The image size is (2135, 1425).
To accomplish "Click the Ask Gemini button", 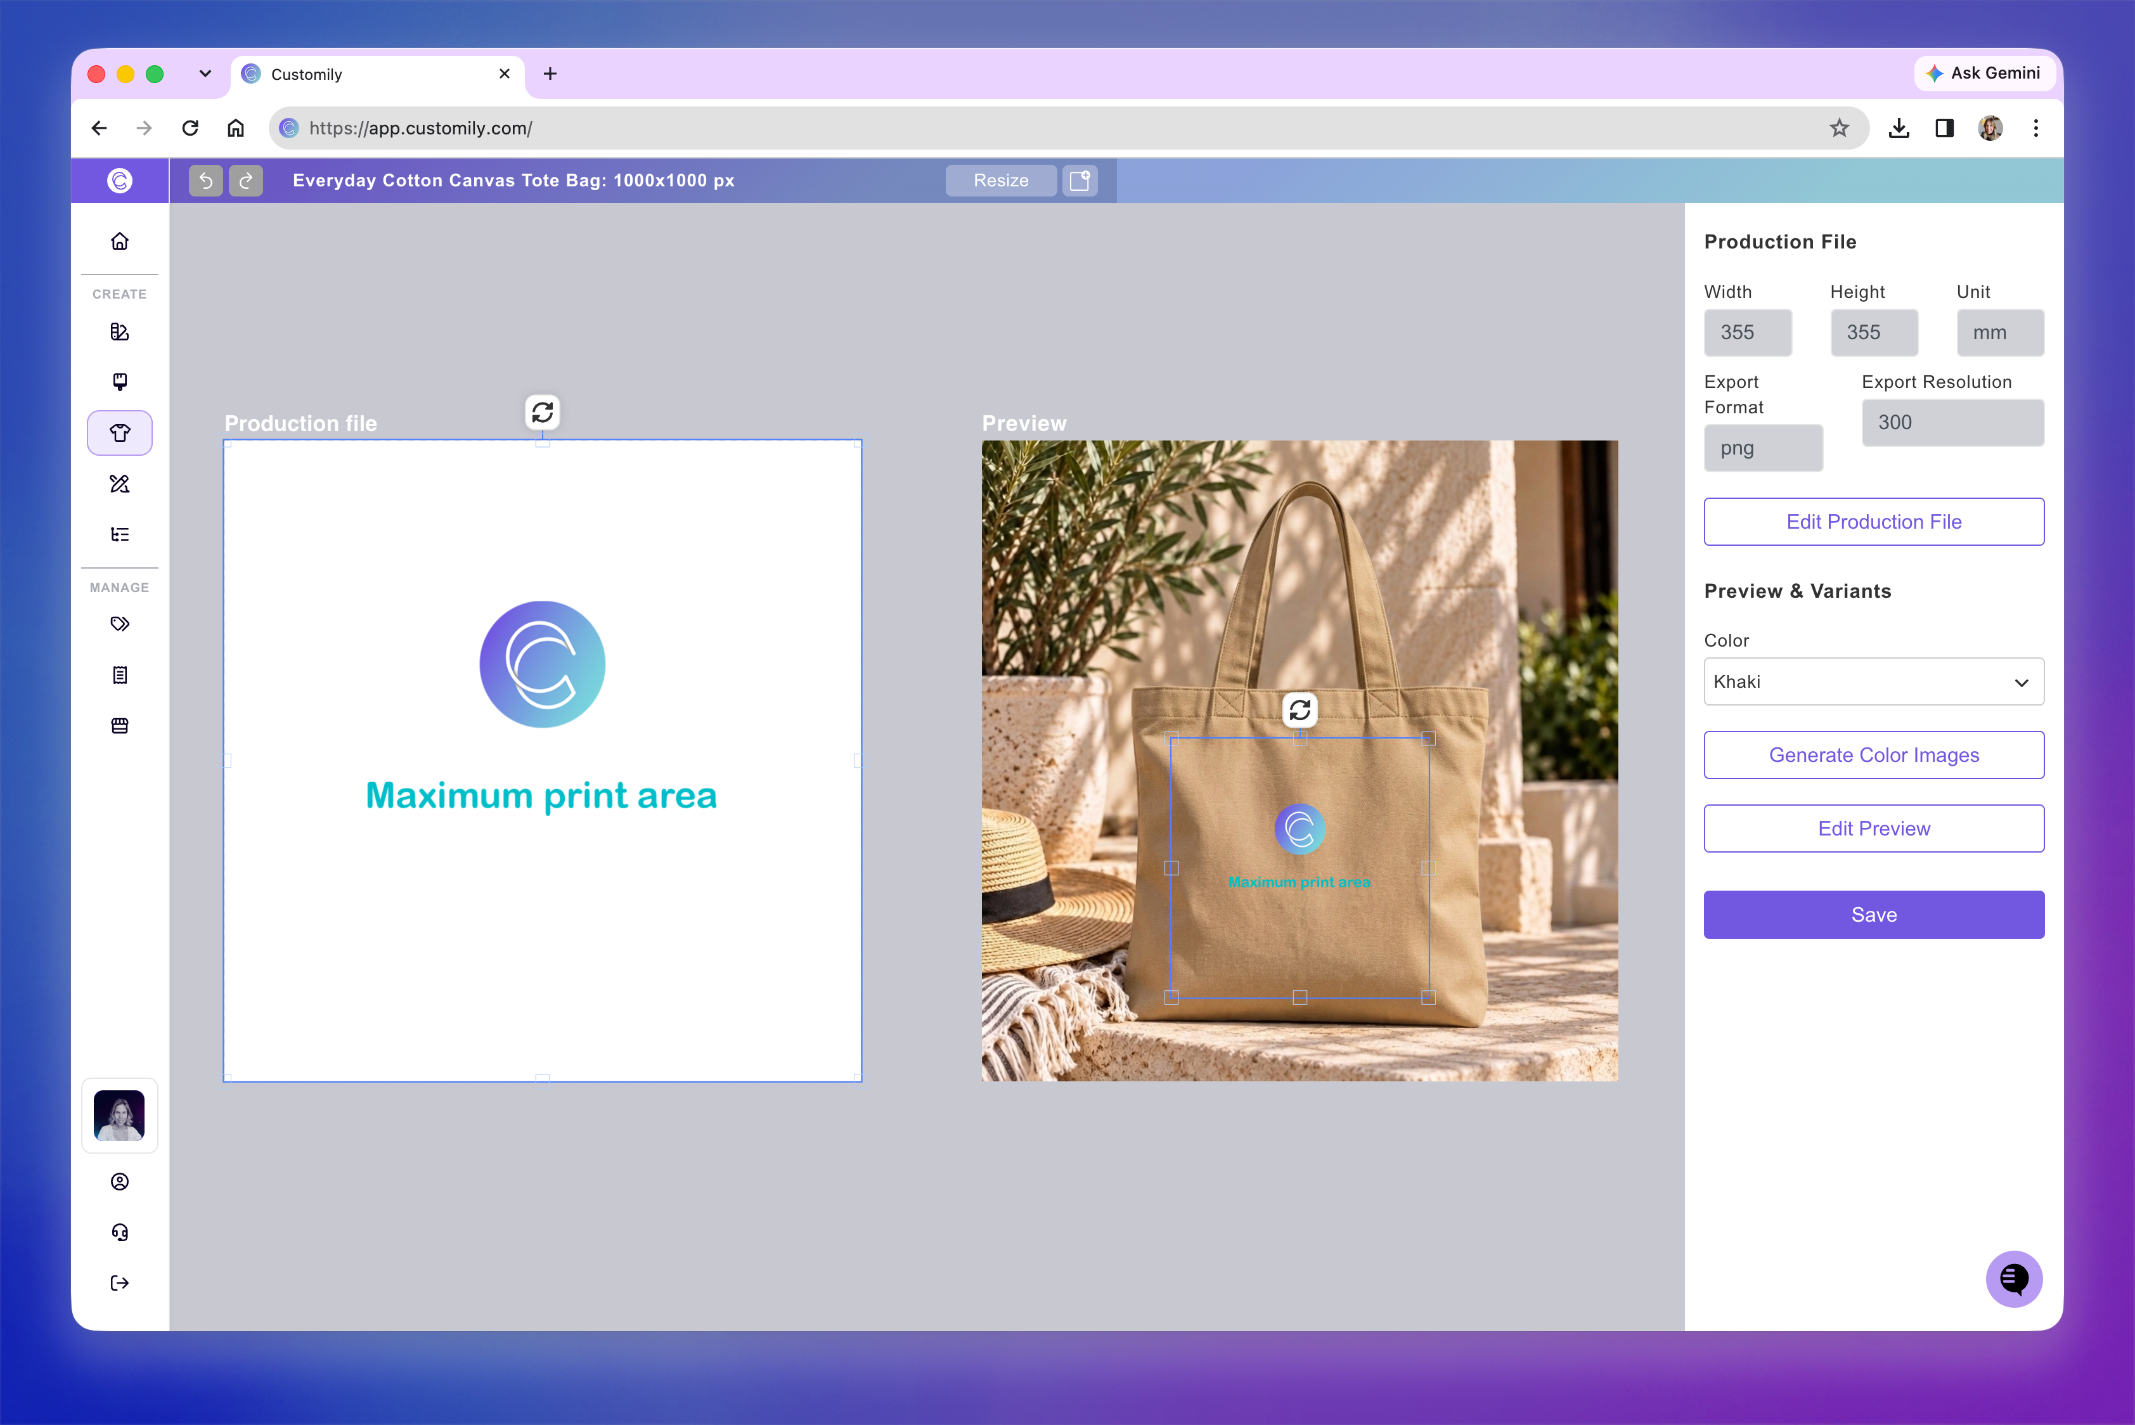I will tap(1983, 73).
